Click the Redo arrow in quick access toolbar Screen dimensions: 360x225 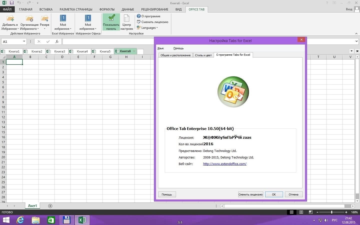pyautogui.click(x=29, y=3)
